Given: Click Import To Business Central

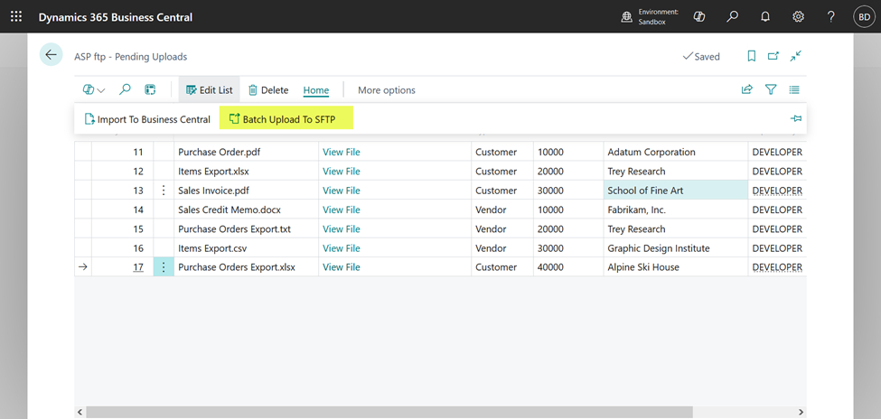Looking at the screenshot, I should click(147, 119).
